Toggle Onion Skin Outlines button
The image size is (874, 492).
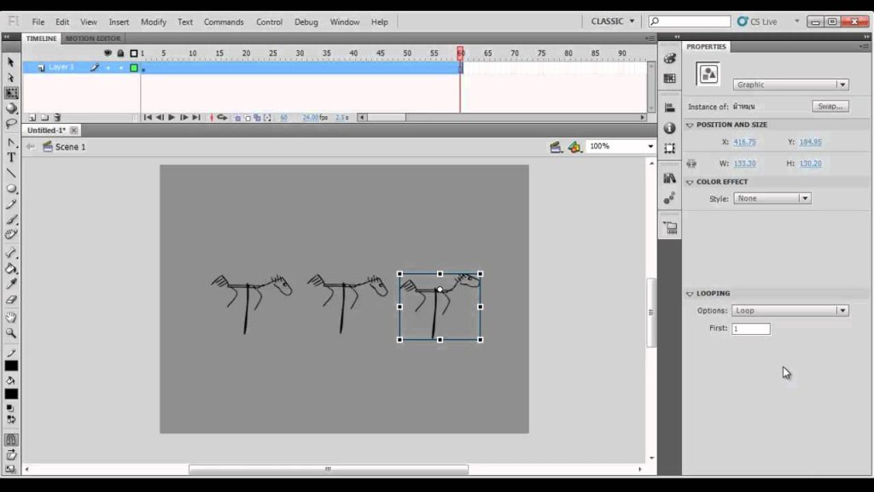point(248,118)
